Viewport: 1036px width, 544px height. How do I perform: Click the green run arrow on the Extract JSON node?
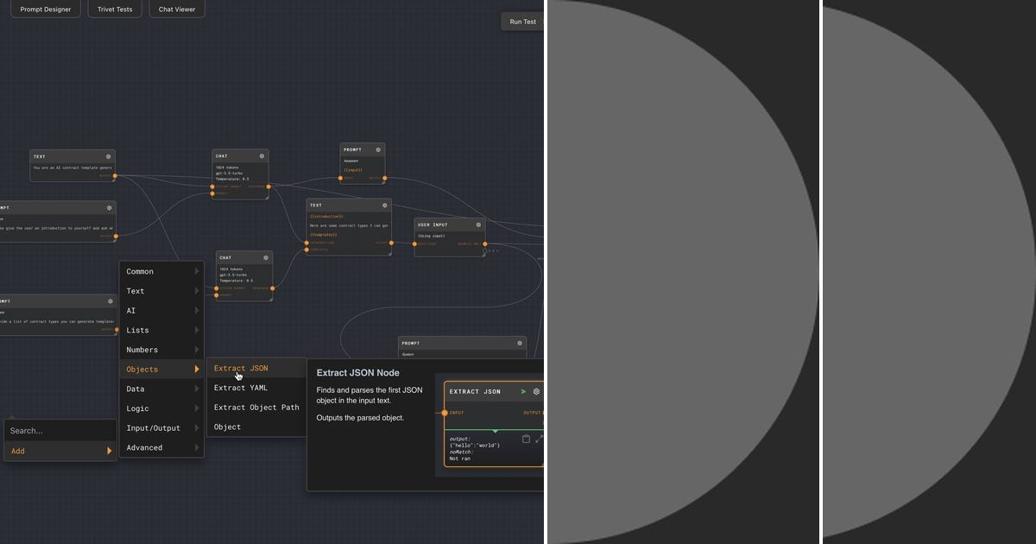(x=523, y=391)
